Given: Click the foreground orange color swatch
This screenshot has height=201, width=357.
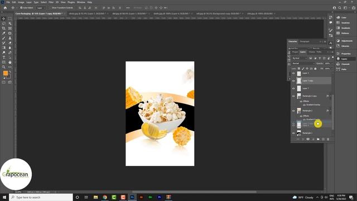Looking at the screenshot, I should 5,73.
